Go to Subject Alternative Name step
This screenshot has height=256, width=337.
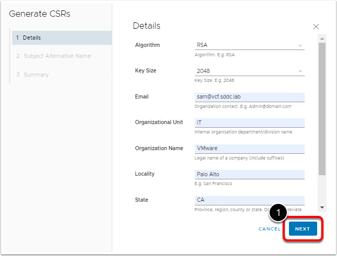pyautogui.click(x=56, y=56)
